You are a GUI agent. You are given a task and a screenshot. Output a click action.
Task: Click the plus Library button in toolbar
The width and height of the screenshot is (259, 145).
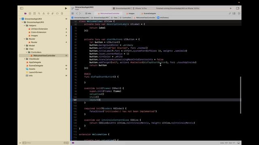tap(231, 8)
